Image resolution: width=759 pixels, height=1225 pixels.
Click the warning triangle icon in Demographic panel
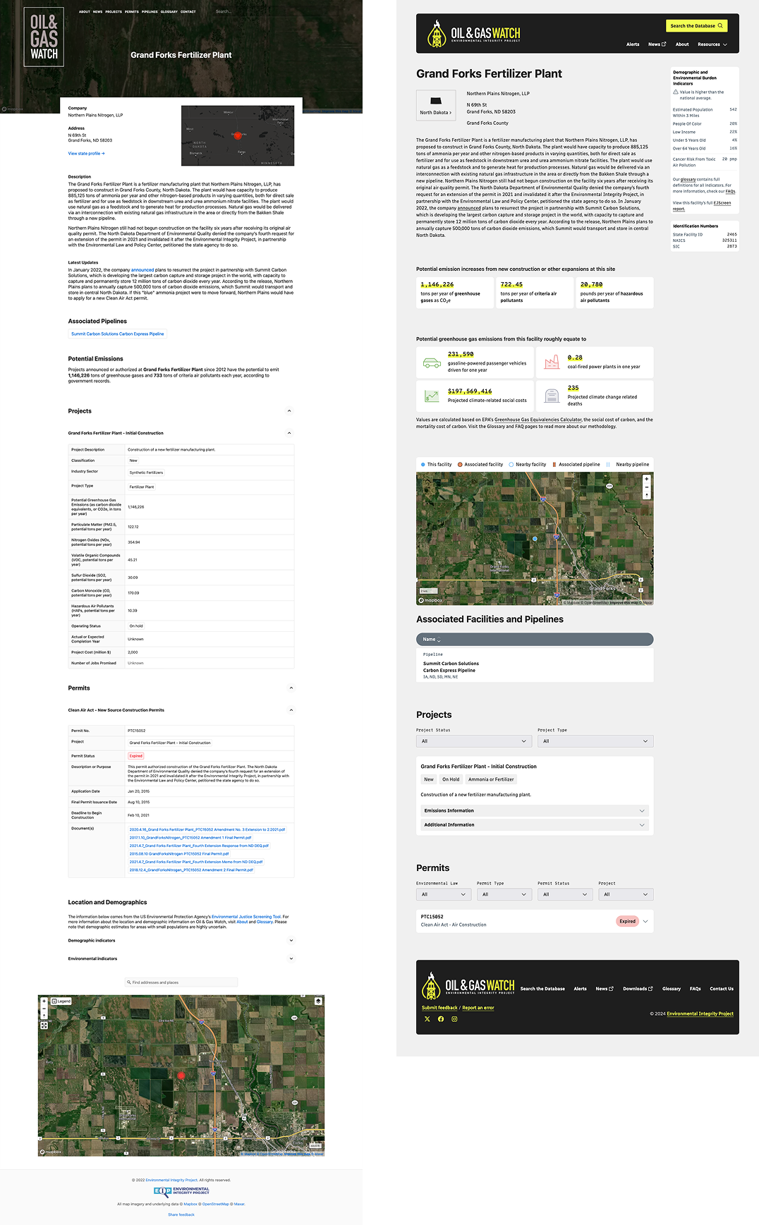[676, 92]
